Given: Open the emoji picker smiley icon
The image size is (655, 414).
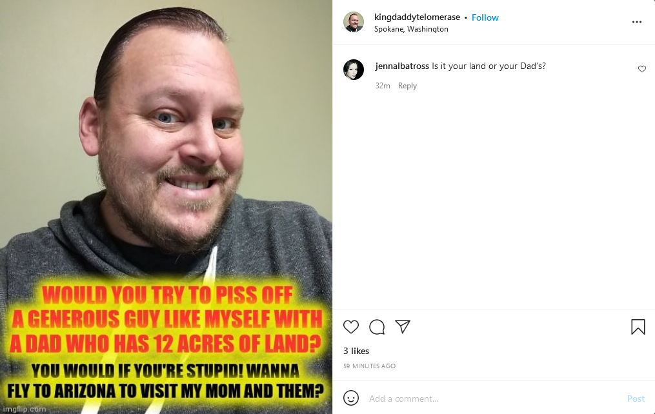Looking at the screenshot, I should coord(351,398).
